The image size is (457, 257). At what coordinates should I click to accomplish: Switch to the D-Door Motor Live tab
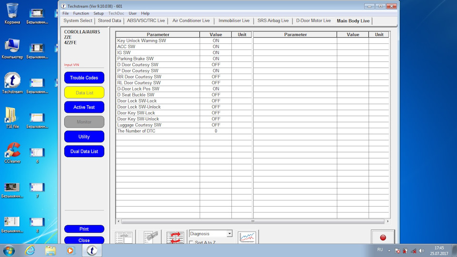[314, 20]
